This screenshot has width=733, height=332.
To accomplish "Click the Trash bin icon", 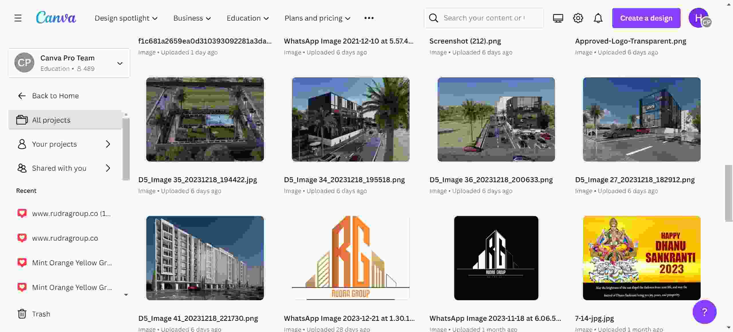I will tap(22, 314).
